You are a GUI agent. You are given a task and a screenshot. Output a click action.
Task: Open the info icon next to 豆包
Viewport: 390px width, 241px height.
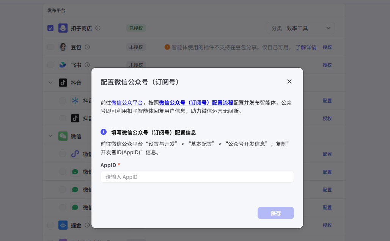click(x=87, y=47)
